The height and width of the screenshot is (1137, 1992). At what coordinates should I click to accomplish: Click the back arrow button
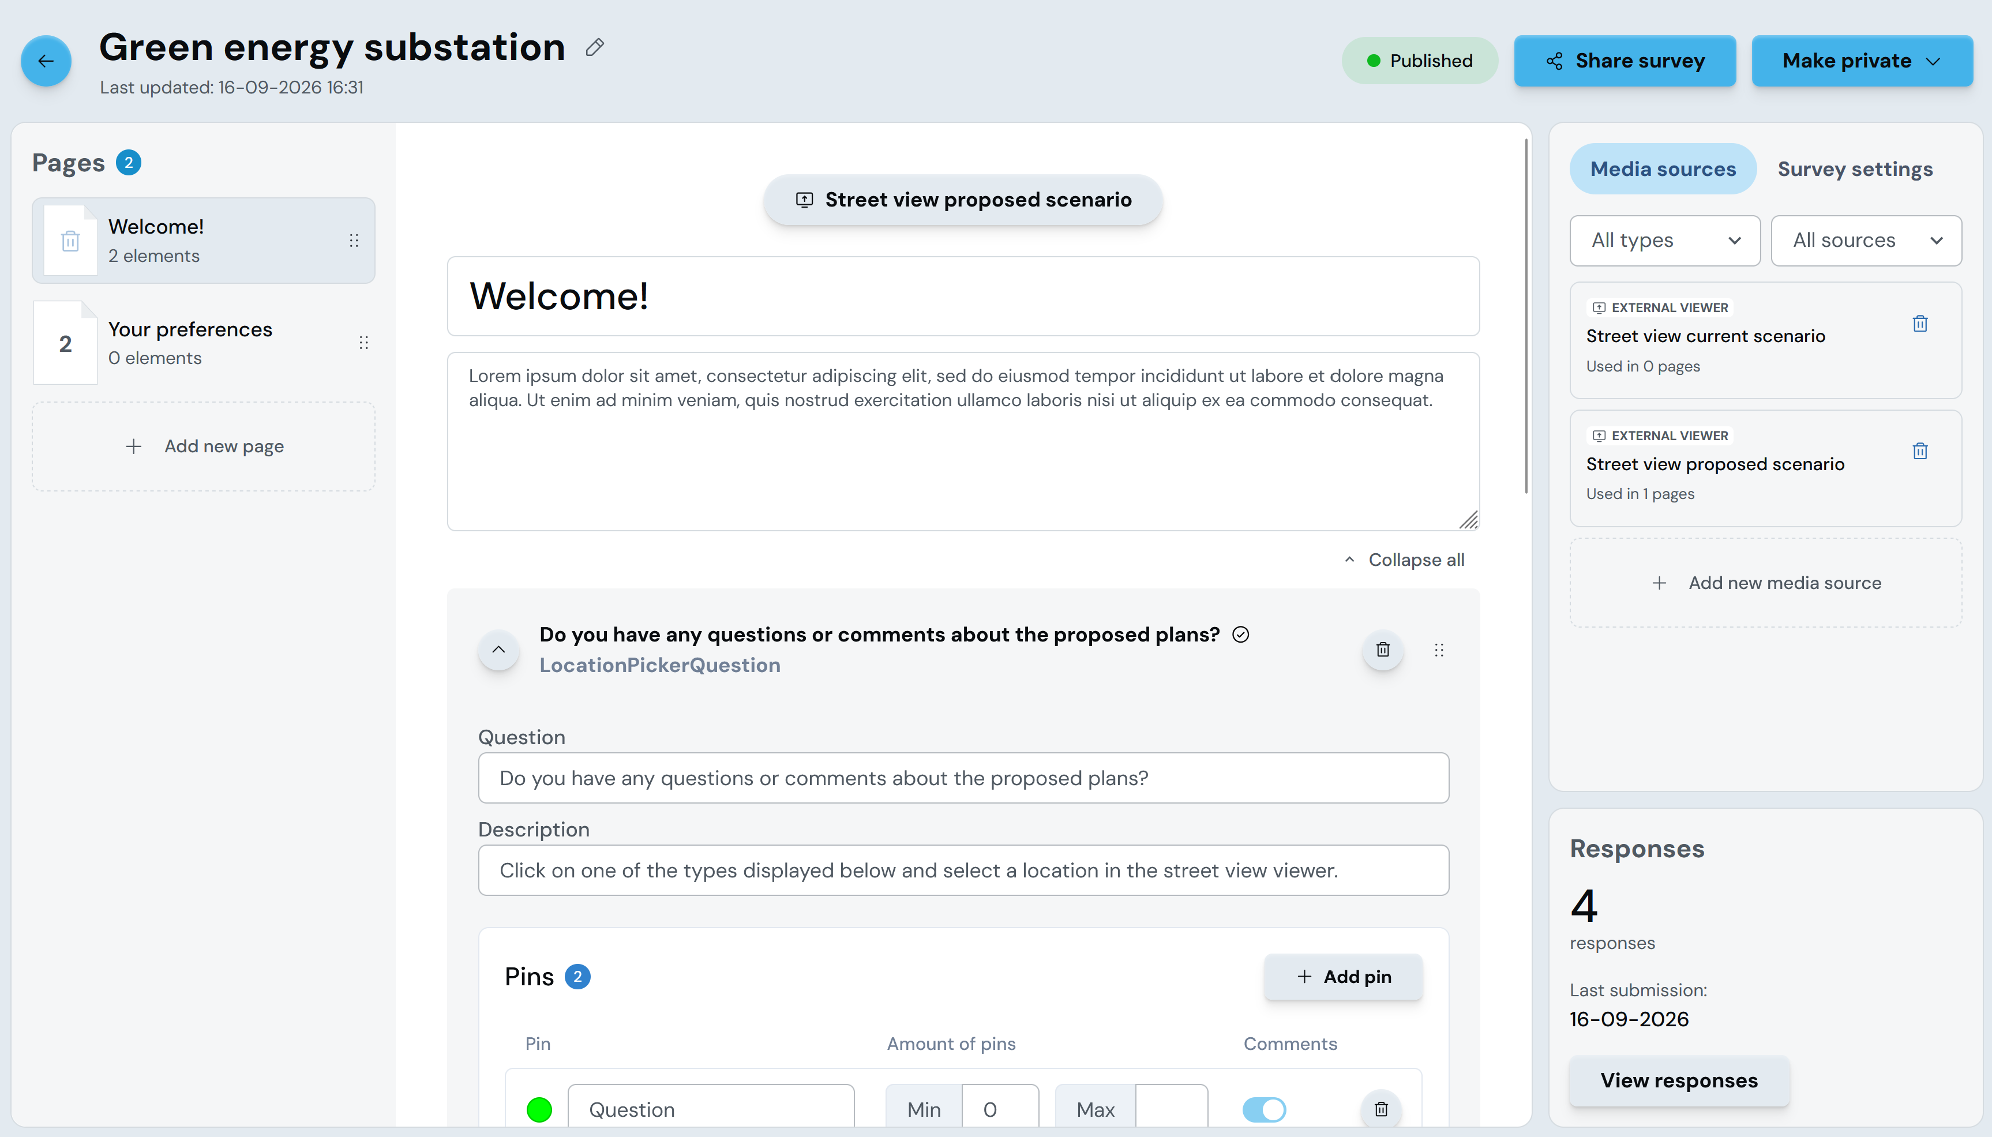46,61
